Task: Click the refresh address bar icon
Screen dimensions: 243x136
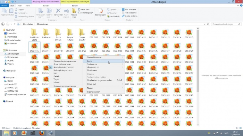Action: pyautogui.click(x=208, y=24)
